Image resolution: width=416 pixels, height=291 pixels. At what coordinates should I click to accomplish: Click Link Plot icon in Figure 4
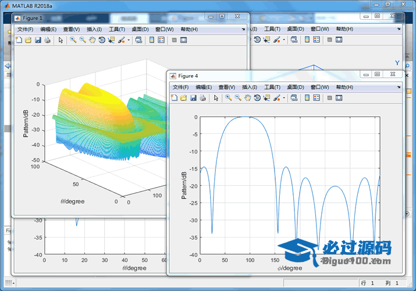point(294,98)
